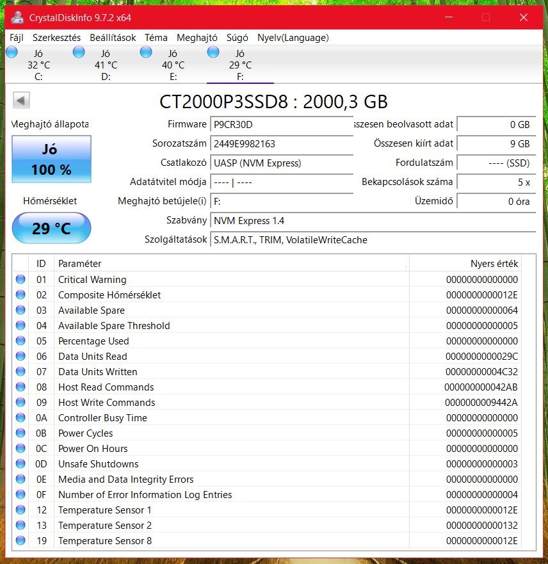
Task: Click the Meghajtó állapota label
Action: point(50,124)
